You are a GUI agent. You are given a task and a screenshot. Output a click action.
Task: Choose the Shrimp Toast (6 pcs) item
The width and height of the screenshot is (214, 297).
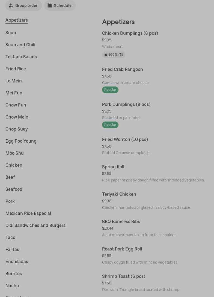(124, 276)
